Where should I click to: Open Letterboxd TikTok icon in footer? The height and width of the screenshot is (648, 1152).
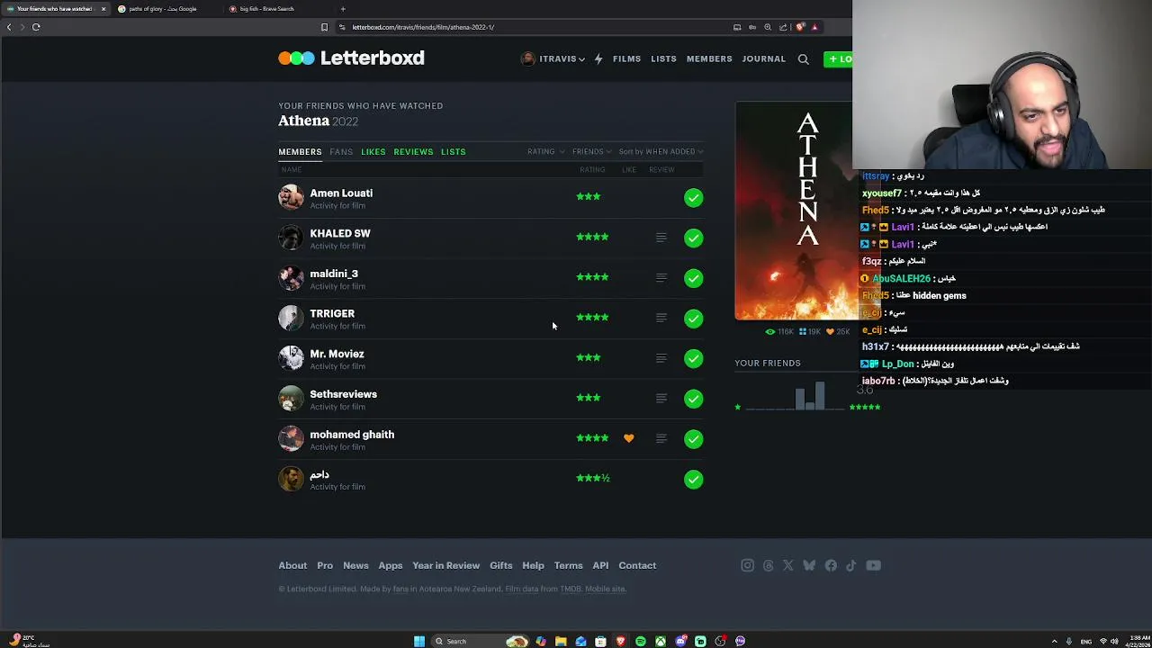point(851,565)
